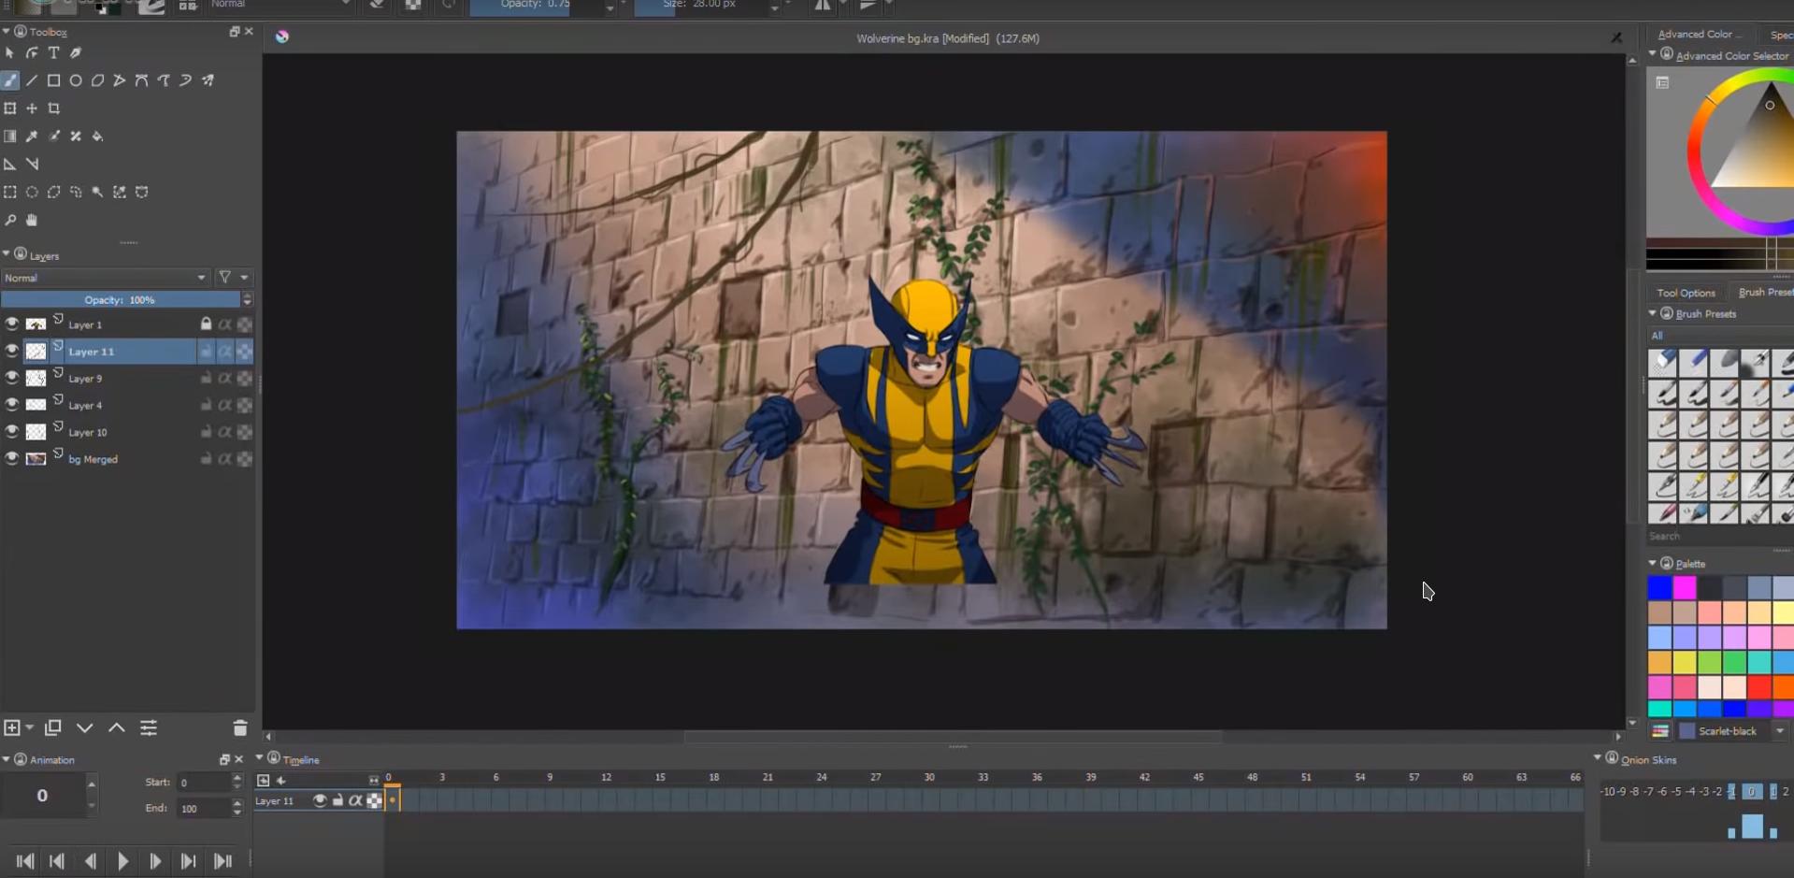Select the Text tool in the Toolbox
The height and width of the screenshot is (878, 1794).
[54, 53]
